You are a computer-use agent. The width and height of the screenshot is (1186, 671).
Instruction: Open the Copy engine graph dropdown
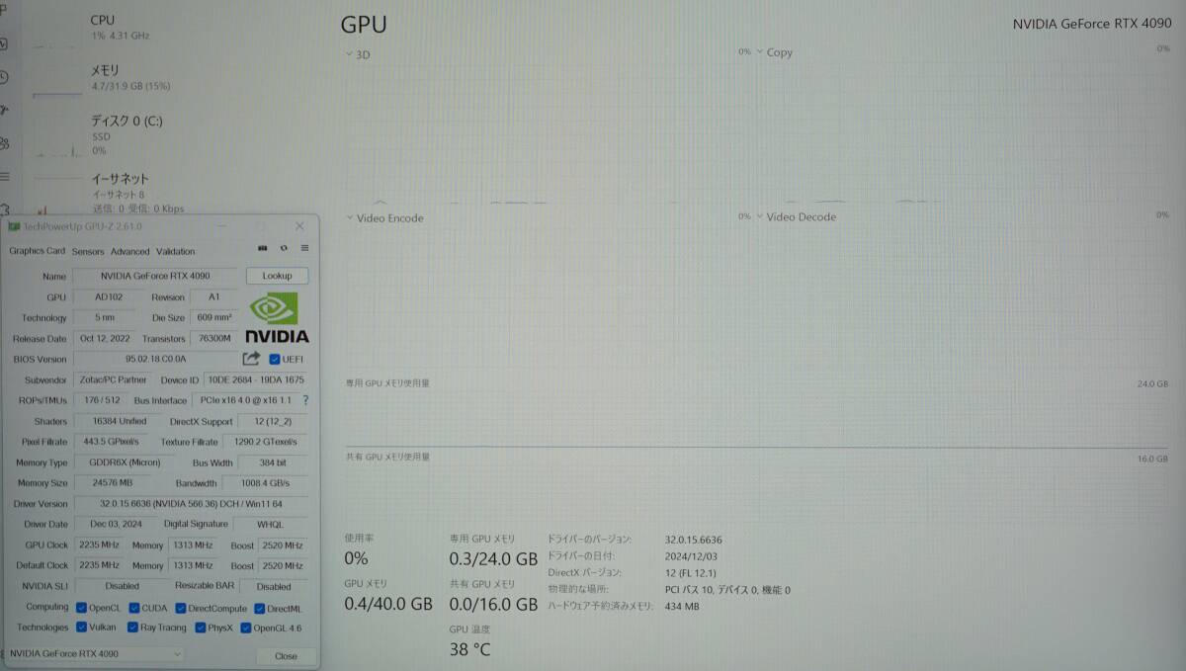click(x=759, y=52)
